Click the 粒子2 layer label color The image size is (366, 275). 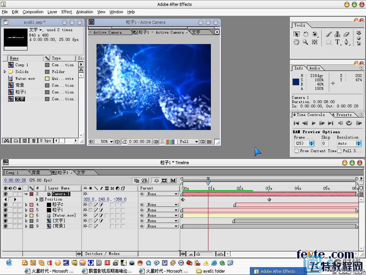pos(31,204)
